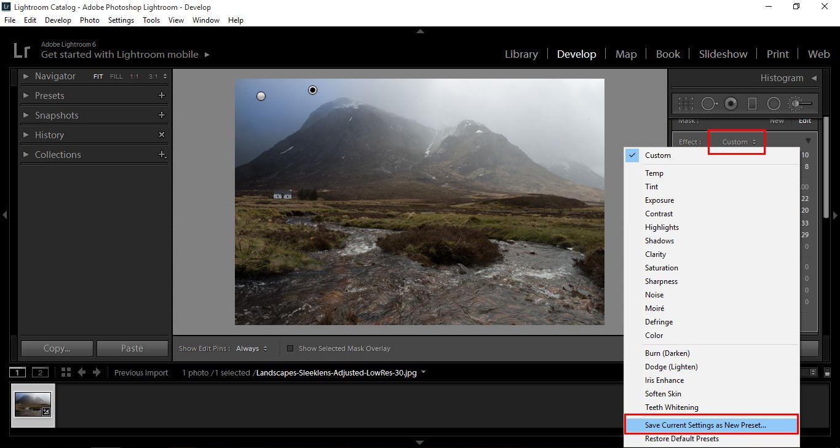Click the Copy... button

tap(57, 348)
